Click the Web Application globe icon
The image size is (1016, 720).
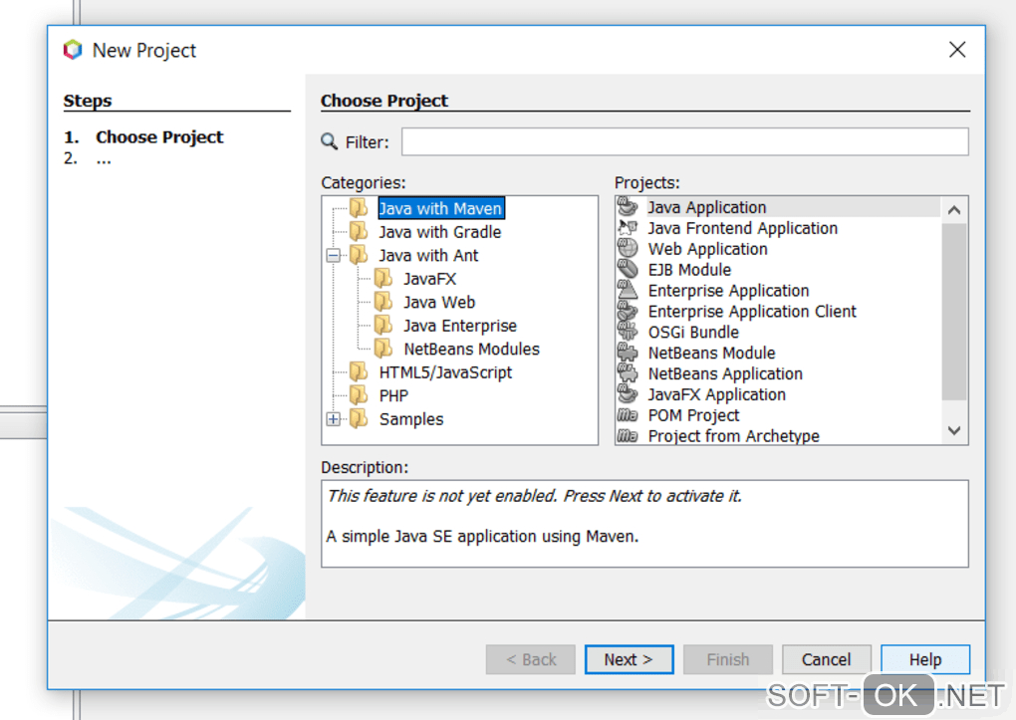(628, 249)
